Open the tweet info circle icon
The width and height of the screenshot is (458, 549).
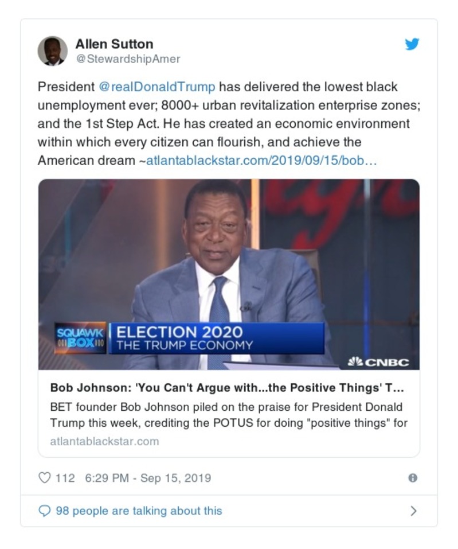click(412, 478)
